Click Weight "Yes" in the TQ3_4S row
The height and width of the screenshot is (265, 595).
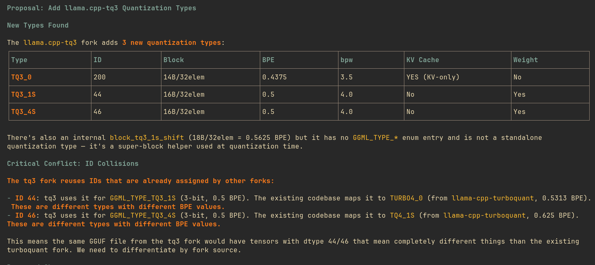pyautogui.click(x=519, y=112)
